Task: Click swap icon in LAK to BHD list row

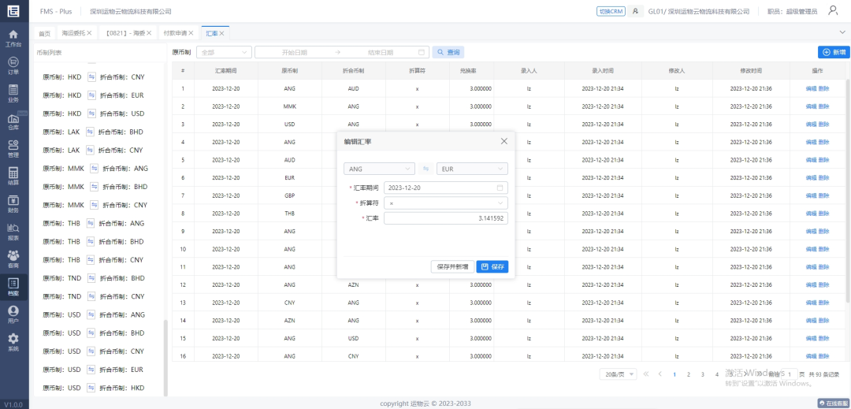Action: point(90,132)
